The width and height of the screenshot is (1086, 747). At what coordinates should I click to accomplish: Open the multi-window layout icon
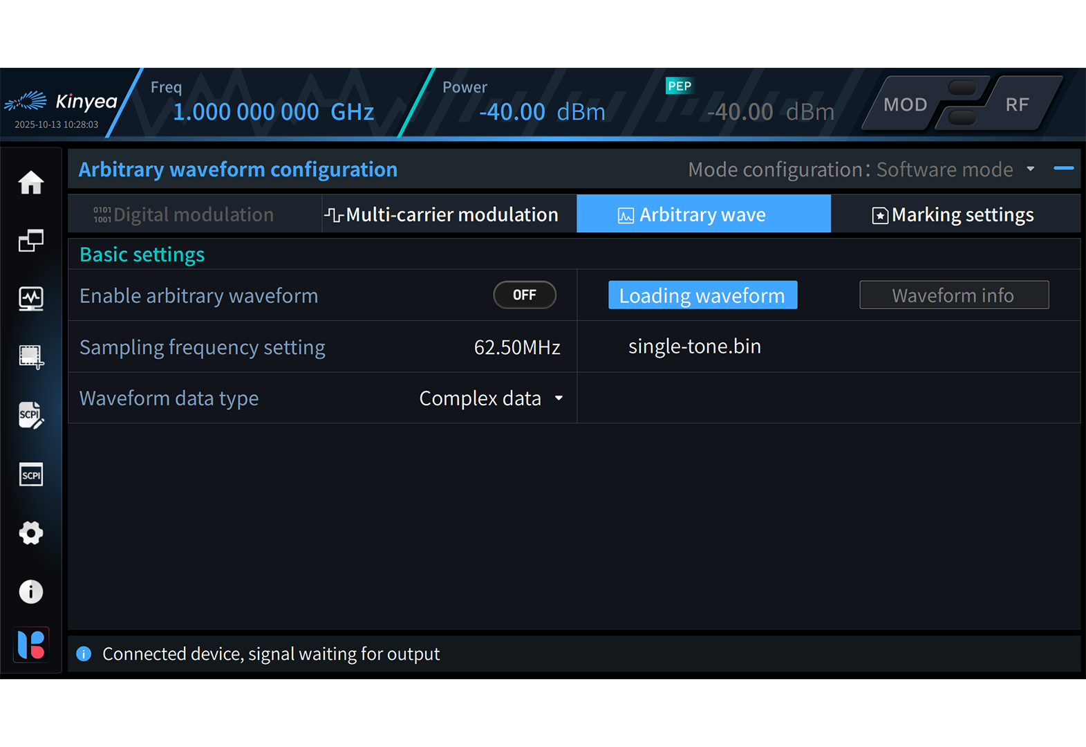(x=31, y=241)
